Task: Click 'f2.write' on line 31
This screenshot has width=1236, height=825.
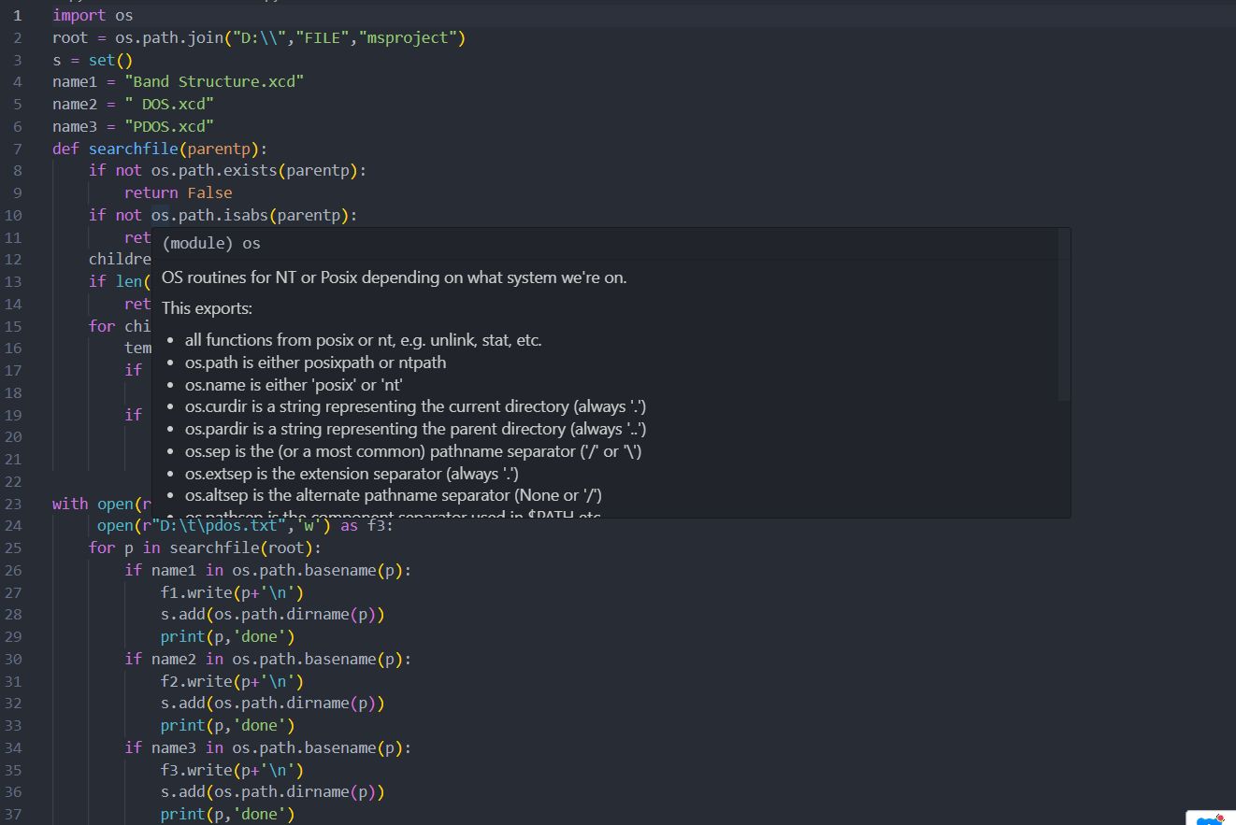Action: click(196, 681)
